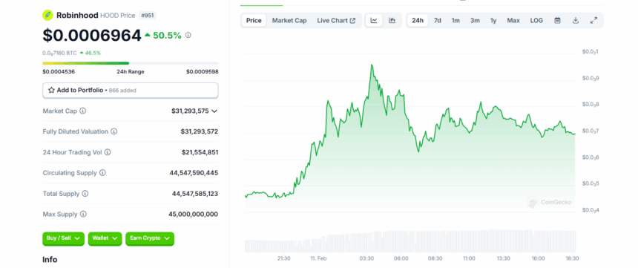
Task: Select the Max time range
Action: click(513, 20)
